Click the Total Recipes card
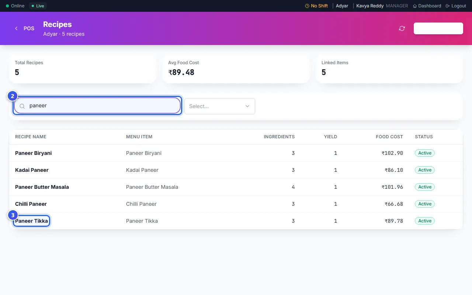 [83, 69]
